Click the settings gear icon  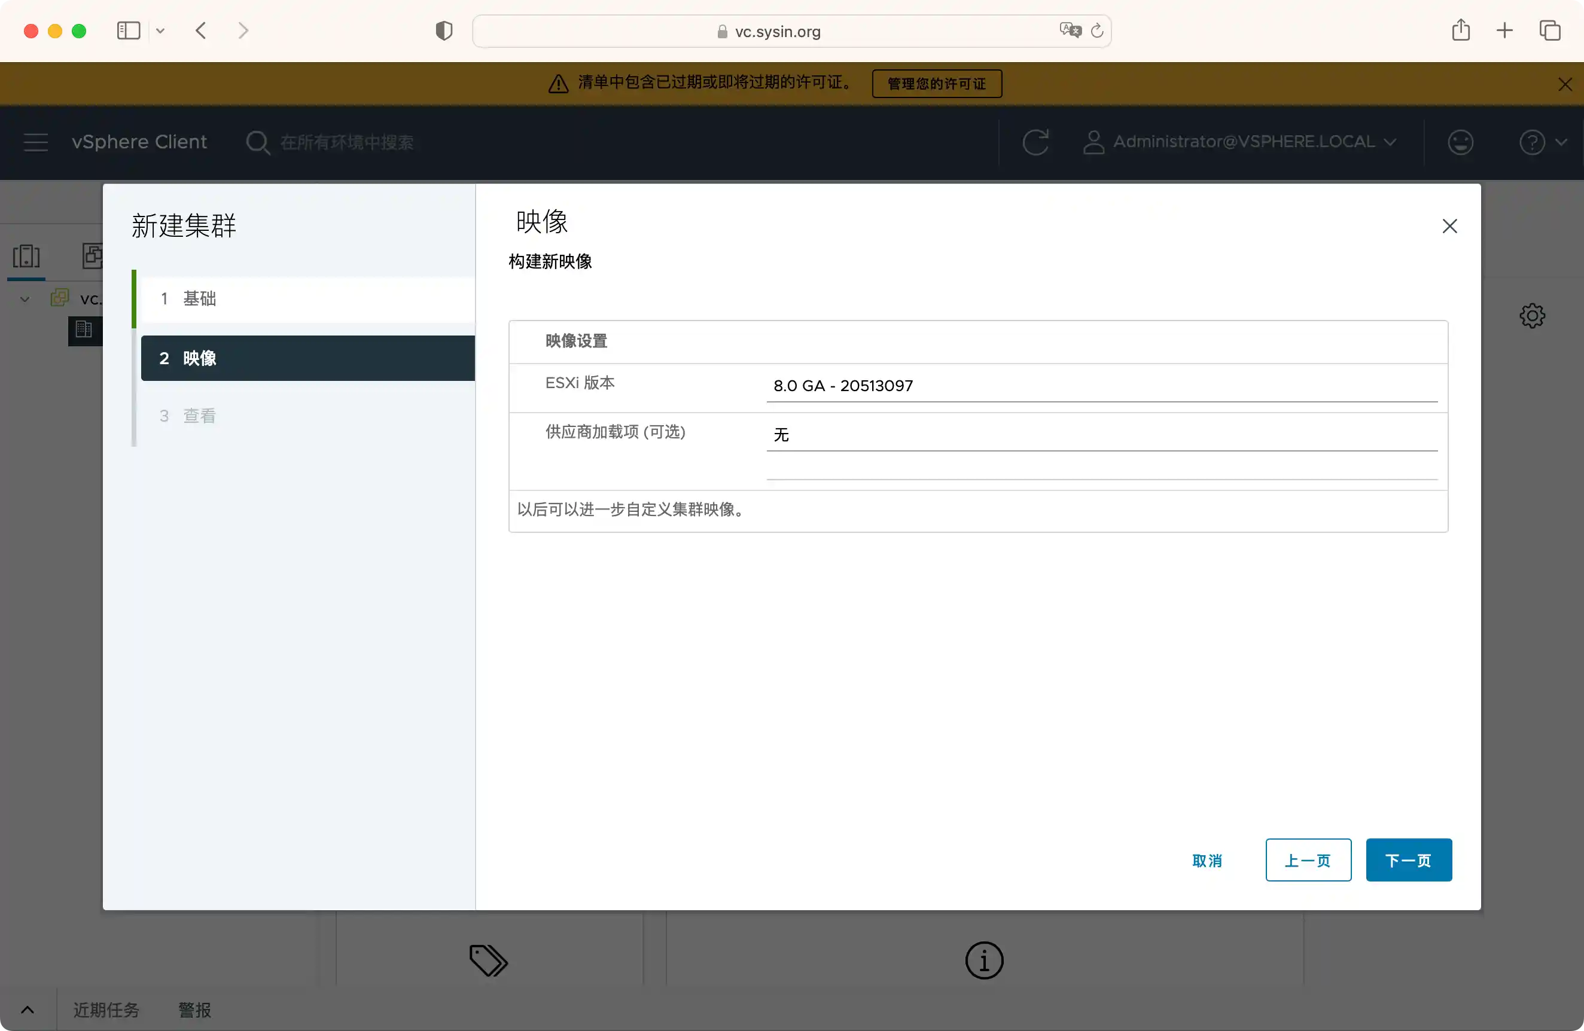1532,316
